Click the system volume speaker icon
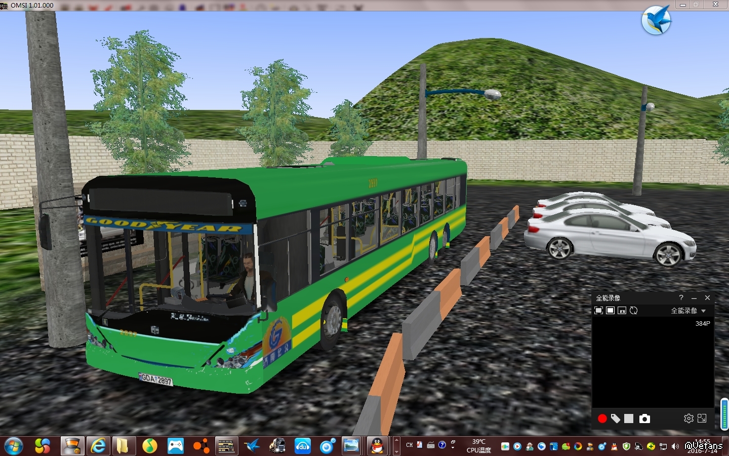Viewport: 729px width, 456px height. pyautogui.click(x=675, y=446)
